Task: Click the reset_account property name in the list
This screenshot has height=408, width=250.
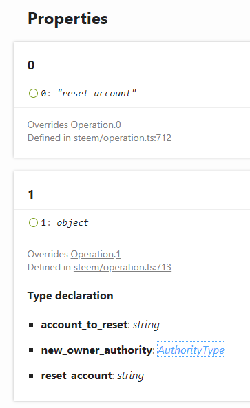Action: 76,376
